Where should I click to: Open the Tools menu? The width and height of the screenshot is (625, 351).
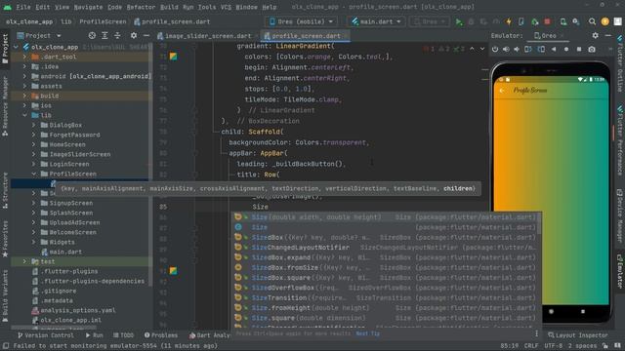point(207,7)
